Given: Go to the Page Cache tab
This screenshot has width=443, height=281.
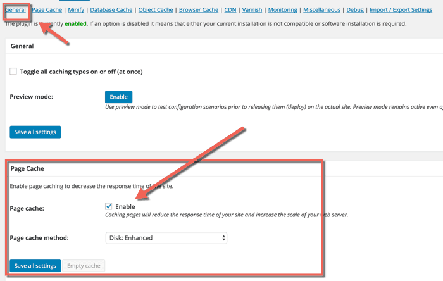Looking at the screenshot, I should click(x=47, y=10).
